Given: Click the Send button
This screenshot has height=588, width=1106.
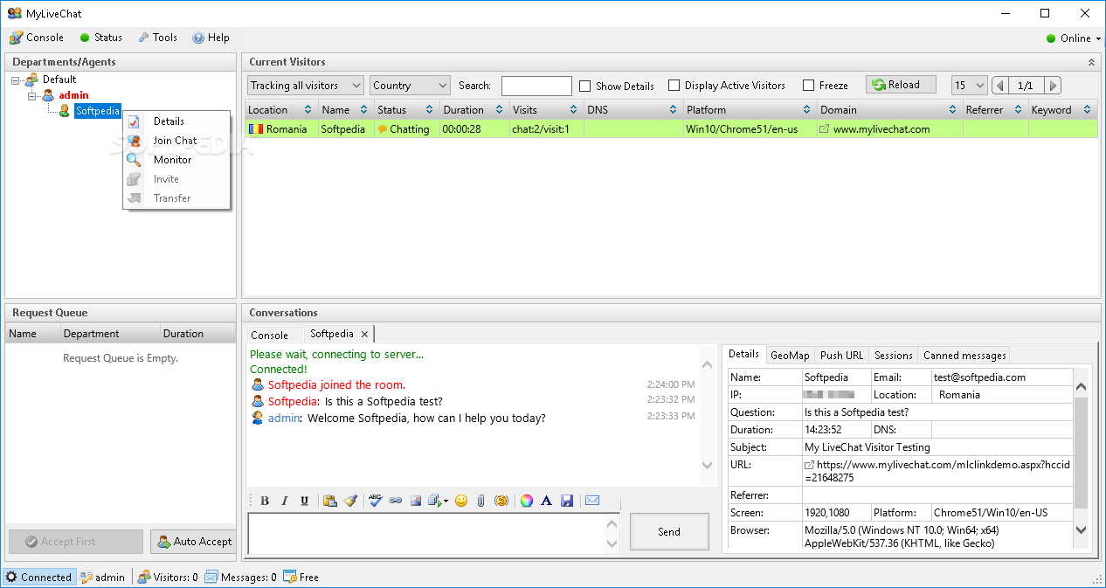Looking at the screenshot, I should tap(669, 531).
